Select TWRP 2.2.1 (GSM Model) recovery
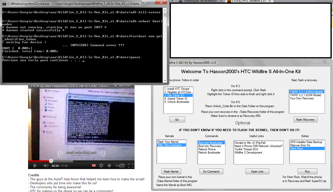This screenshot has width=333, height=192. point(307,95)
